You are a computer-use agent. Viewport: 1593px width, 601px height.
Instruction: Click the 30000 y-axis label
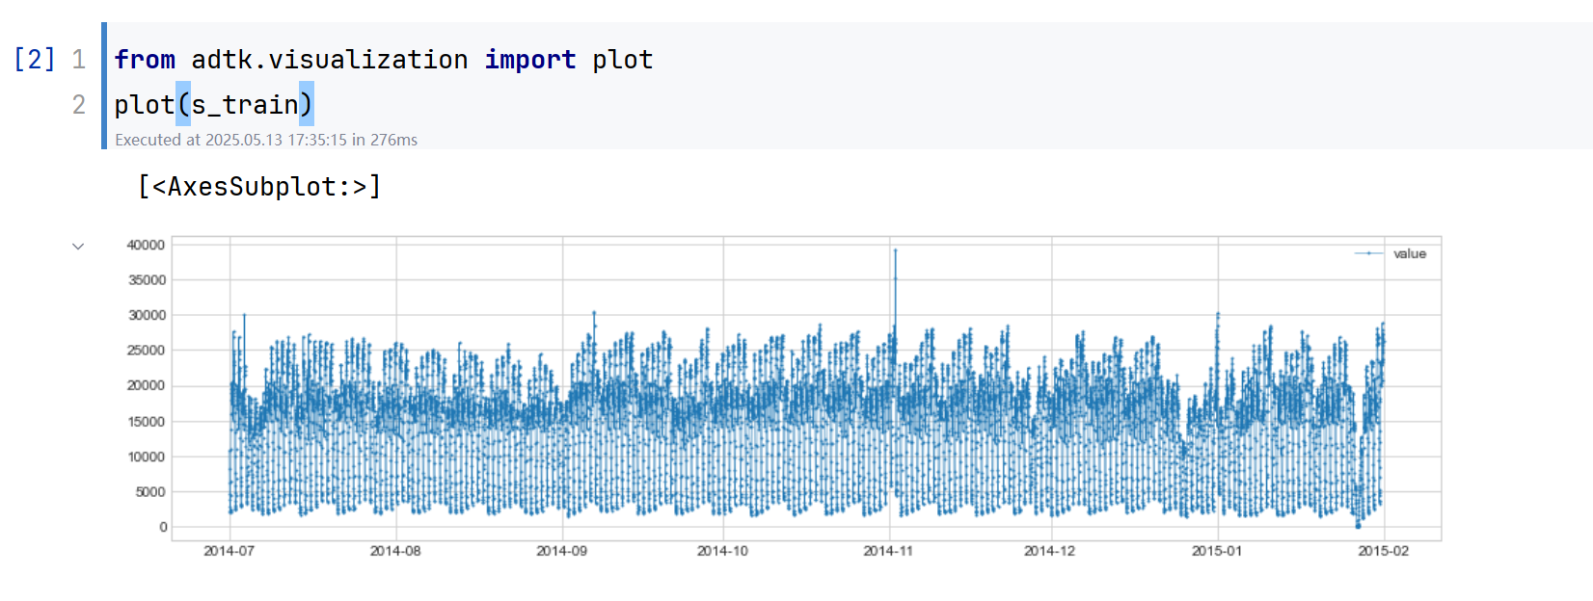[x=147, y=315]
